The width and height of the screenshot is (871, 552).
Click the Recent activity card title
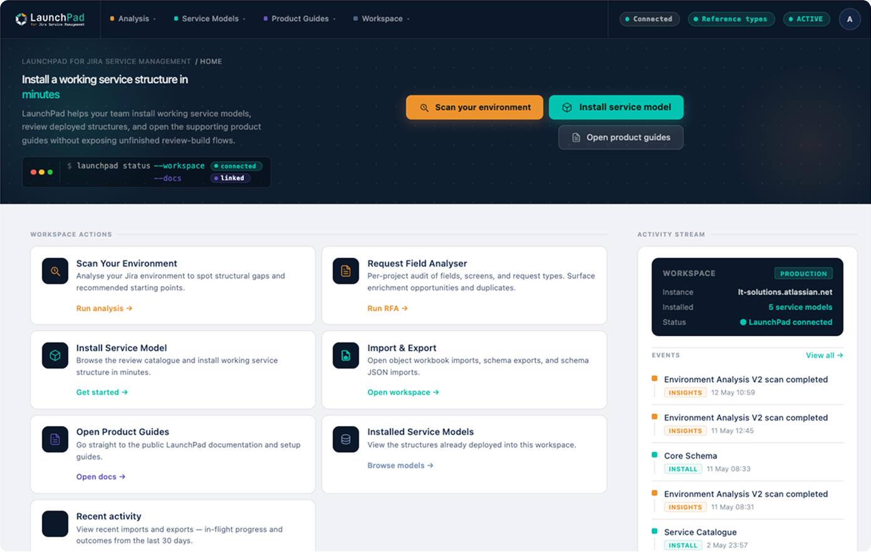[109, 516]
